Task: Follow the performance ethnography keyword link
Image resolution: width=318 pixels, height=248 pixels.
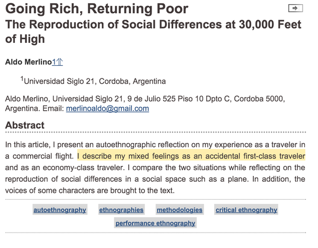Action: pos(155,223)
